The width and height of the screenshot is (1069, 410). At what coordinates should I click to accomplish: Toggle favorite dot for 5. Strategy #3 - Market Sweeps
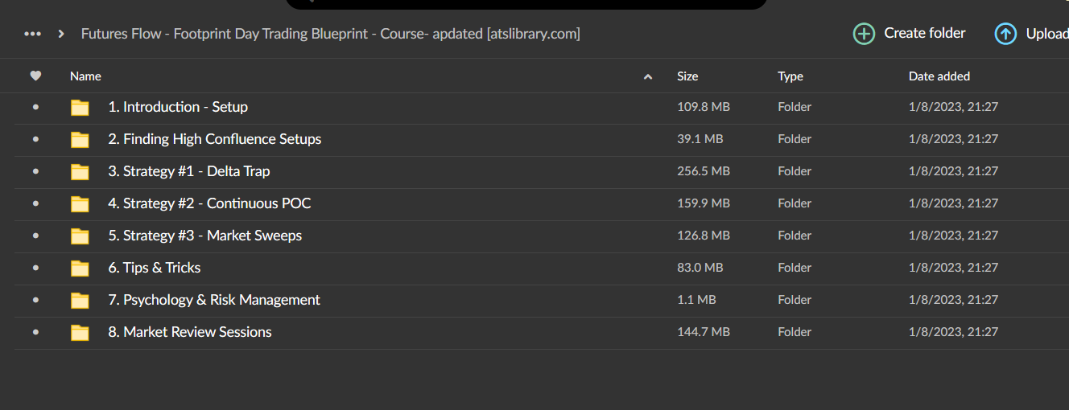pos(35,236)
